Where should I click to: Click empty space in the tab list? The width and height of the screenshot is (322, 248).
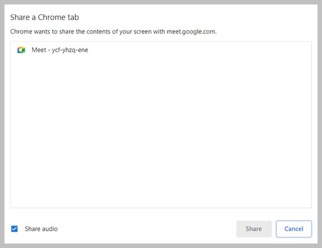click(161, 132)
